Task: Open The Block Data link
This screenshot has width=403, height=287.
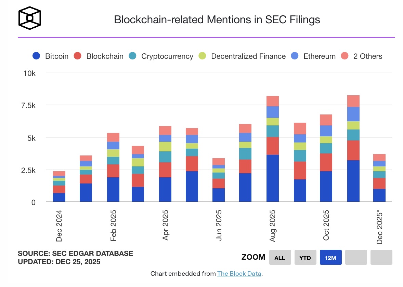Action: (239, 273)
